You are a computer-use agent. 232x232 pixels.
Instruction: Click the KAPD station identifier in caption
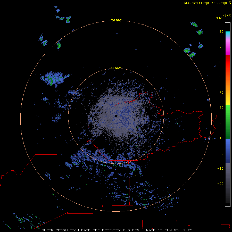[x=151, y=230]
